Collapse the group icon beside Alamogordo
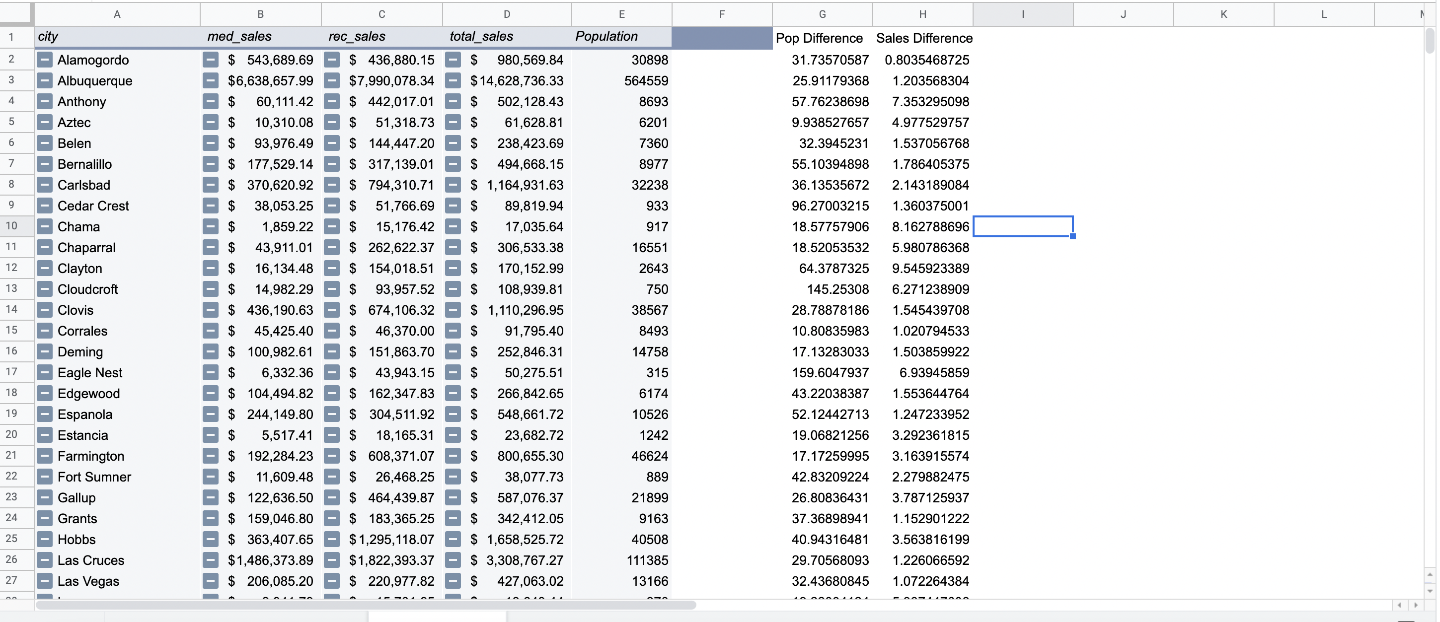Viewport: 1440px width, 622px height. pos(45,60)
